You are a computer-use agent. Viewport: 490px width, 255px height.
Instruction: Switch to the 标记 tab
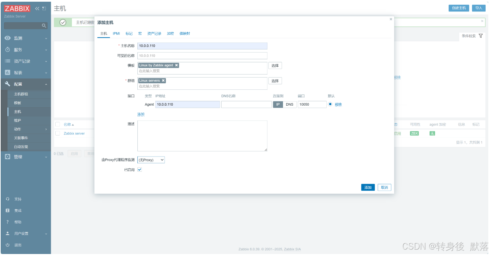pos(129,34)
